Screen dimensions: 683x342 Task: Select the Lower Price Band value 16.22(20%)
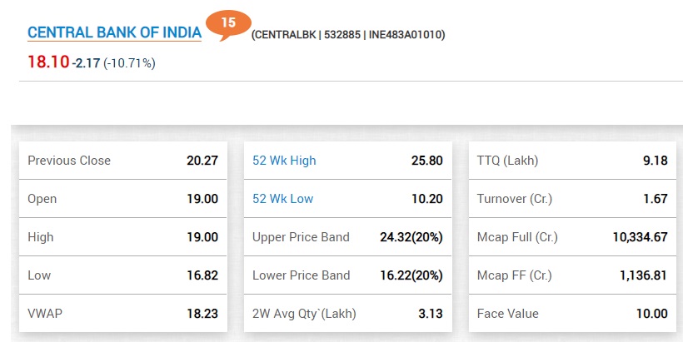[411, 275]
